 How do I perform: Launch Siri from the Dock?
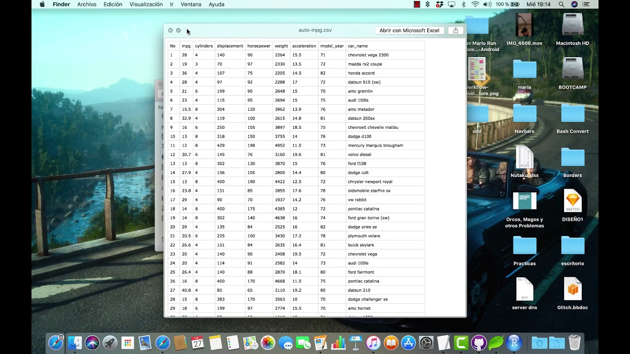[x=92, y=343]
